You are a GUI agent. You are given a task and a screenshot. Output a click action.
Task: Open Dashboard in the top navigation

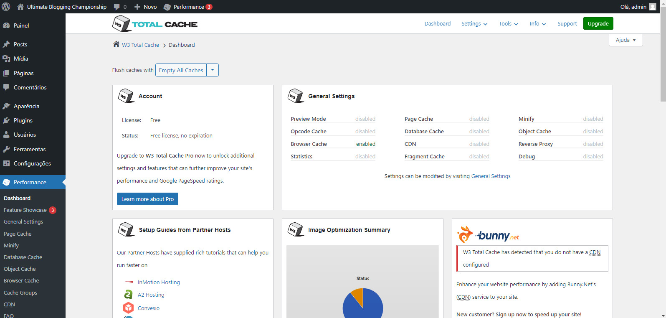pyautogui.click(x=438, y=24)
